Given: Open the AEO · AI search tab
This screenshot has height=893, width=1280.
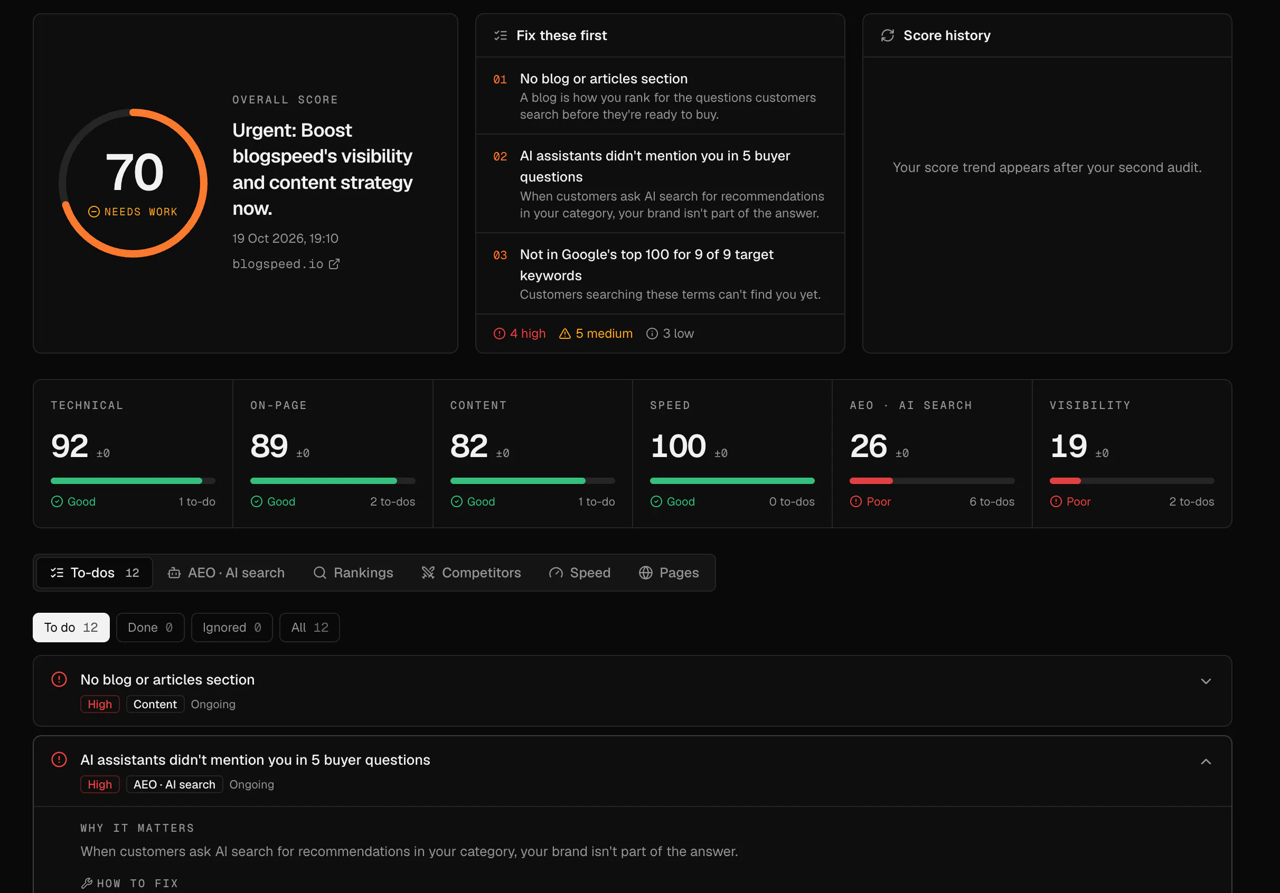Looking at the screenshot, I should point(226,573).
